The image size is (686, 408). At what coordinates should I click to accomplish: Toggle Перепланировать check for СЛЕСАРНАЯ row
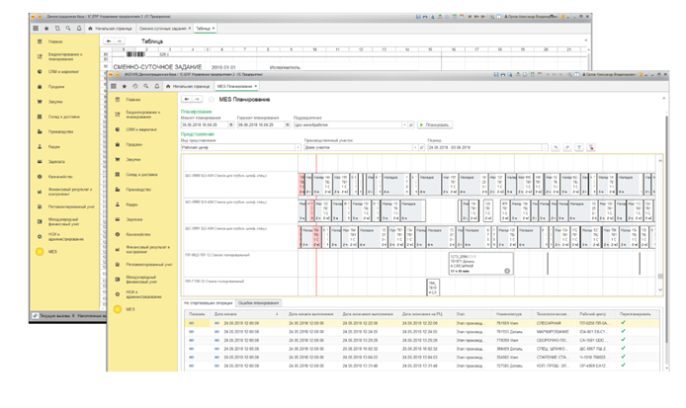click(623, 323)
